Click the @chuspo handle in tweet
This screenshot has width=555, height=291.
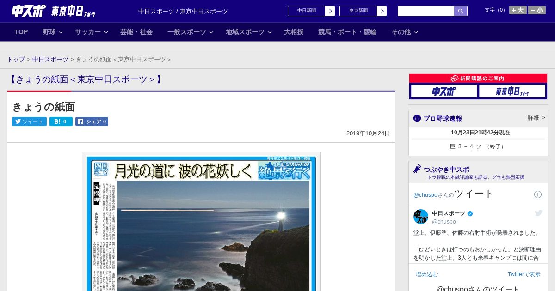[444, 222]
